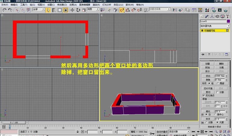Toggle the Angle Snap icon
The image size is (232, 136).
click(x=128, y=10)
